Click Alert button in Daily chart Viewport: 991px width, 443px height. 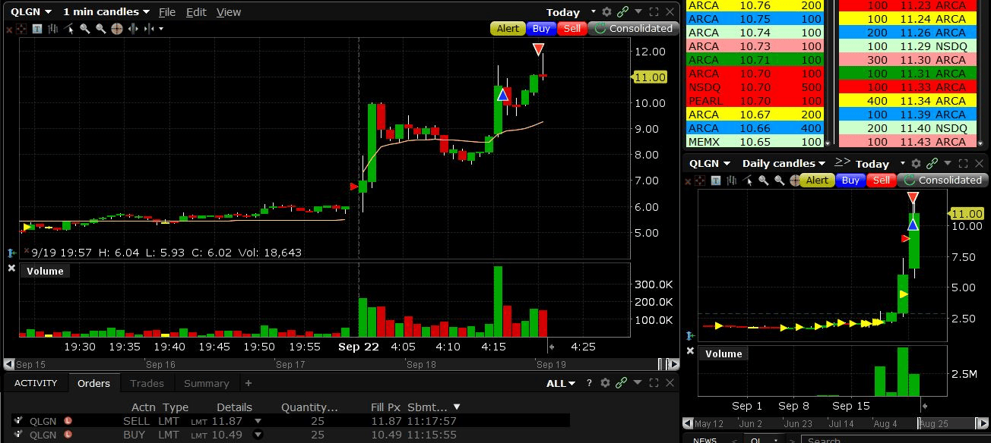coord(817,181)
